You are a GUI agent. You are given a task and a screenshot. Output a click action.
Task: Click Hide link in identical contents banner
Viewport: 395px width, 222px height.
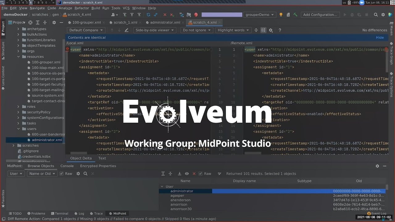pyautogui.click(x=380, y=37)
